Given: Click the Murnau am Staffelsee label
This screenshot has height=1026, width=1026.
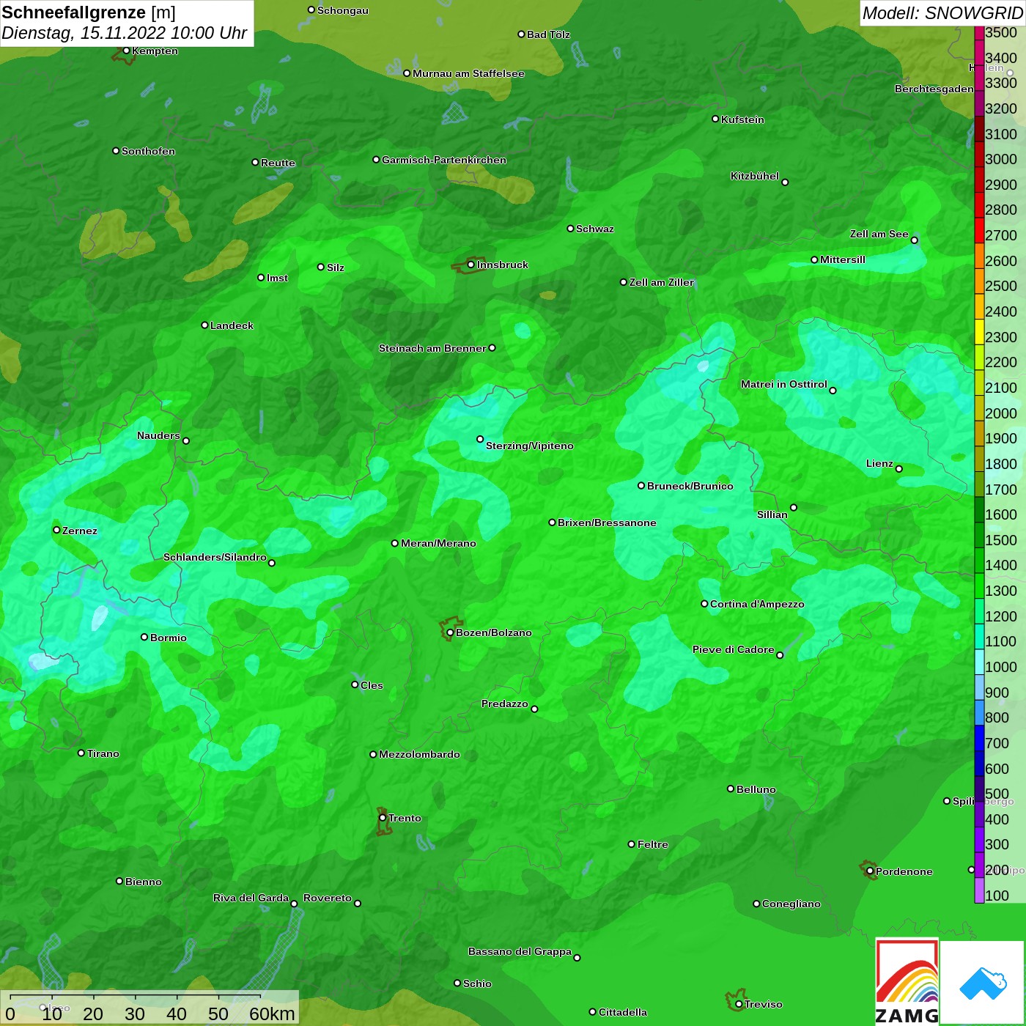Looking at the screenshot, I should pyautogui.click(x=468, y=73).
